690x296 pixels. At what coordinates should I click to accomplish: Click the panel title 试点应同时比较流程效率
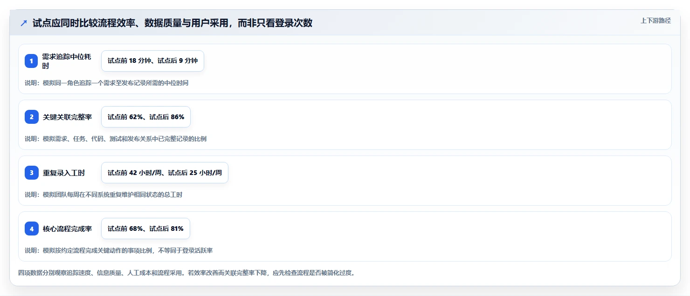(x=172, y=23)
